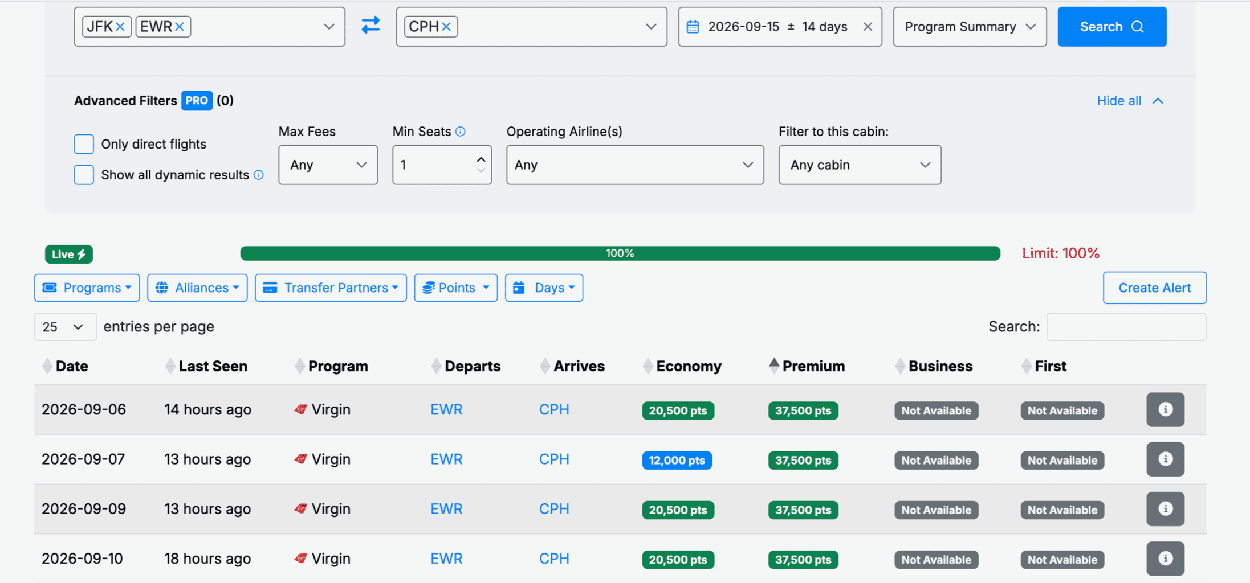Decrease the Min Seats value
The height and width of the screenshot is (583, 1250).
coord(481,170)
